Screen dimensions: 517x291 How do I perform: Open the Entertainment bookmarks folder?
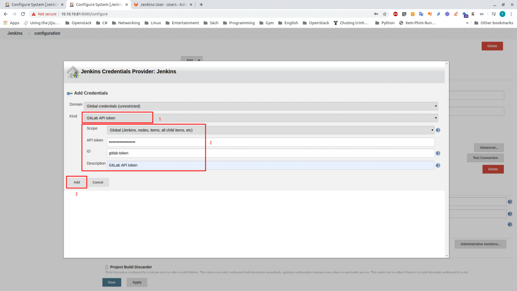point(182,23)
